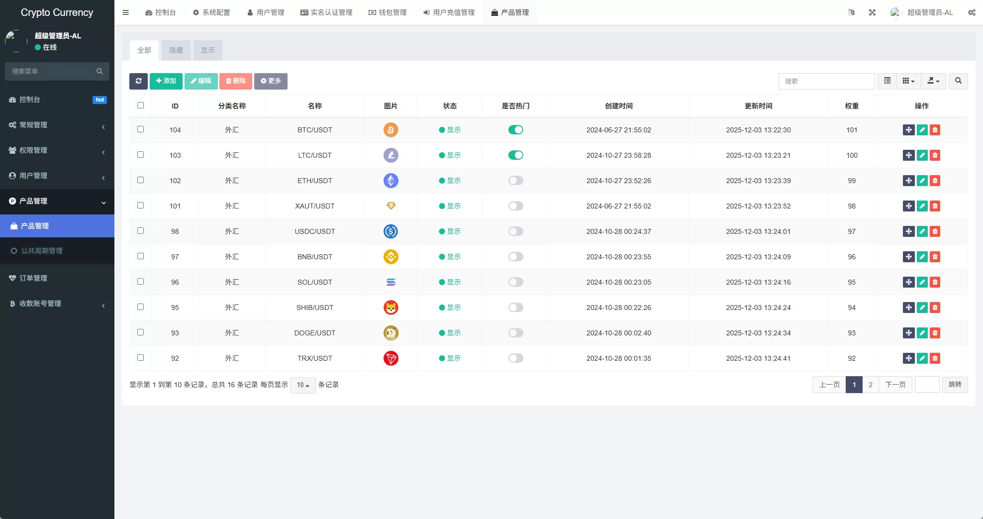Click the 添加 button to add a product
This screenshot has width=983, height=519.
166,81
